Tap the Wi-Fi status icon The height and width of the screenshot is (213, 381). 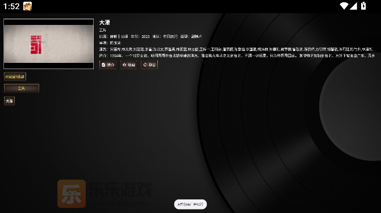(344, 6)
